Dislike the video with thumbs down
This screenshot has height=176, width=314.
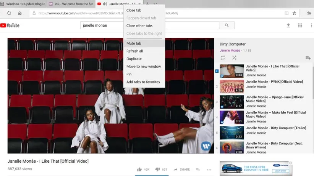[x=157, y=170]
